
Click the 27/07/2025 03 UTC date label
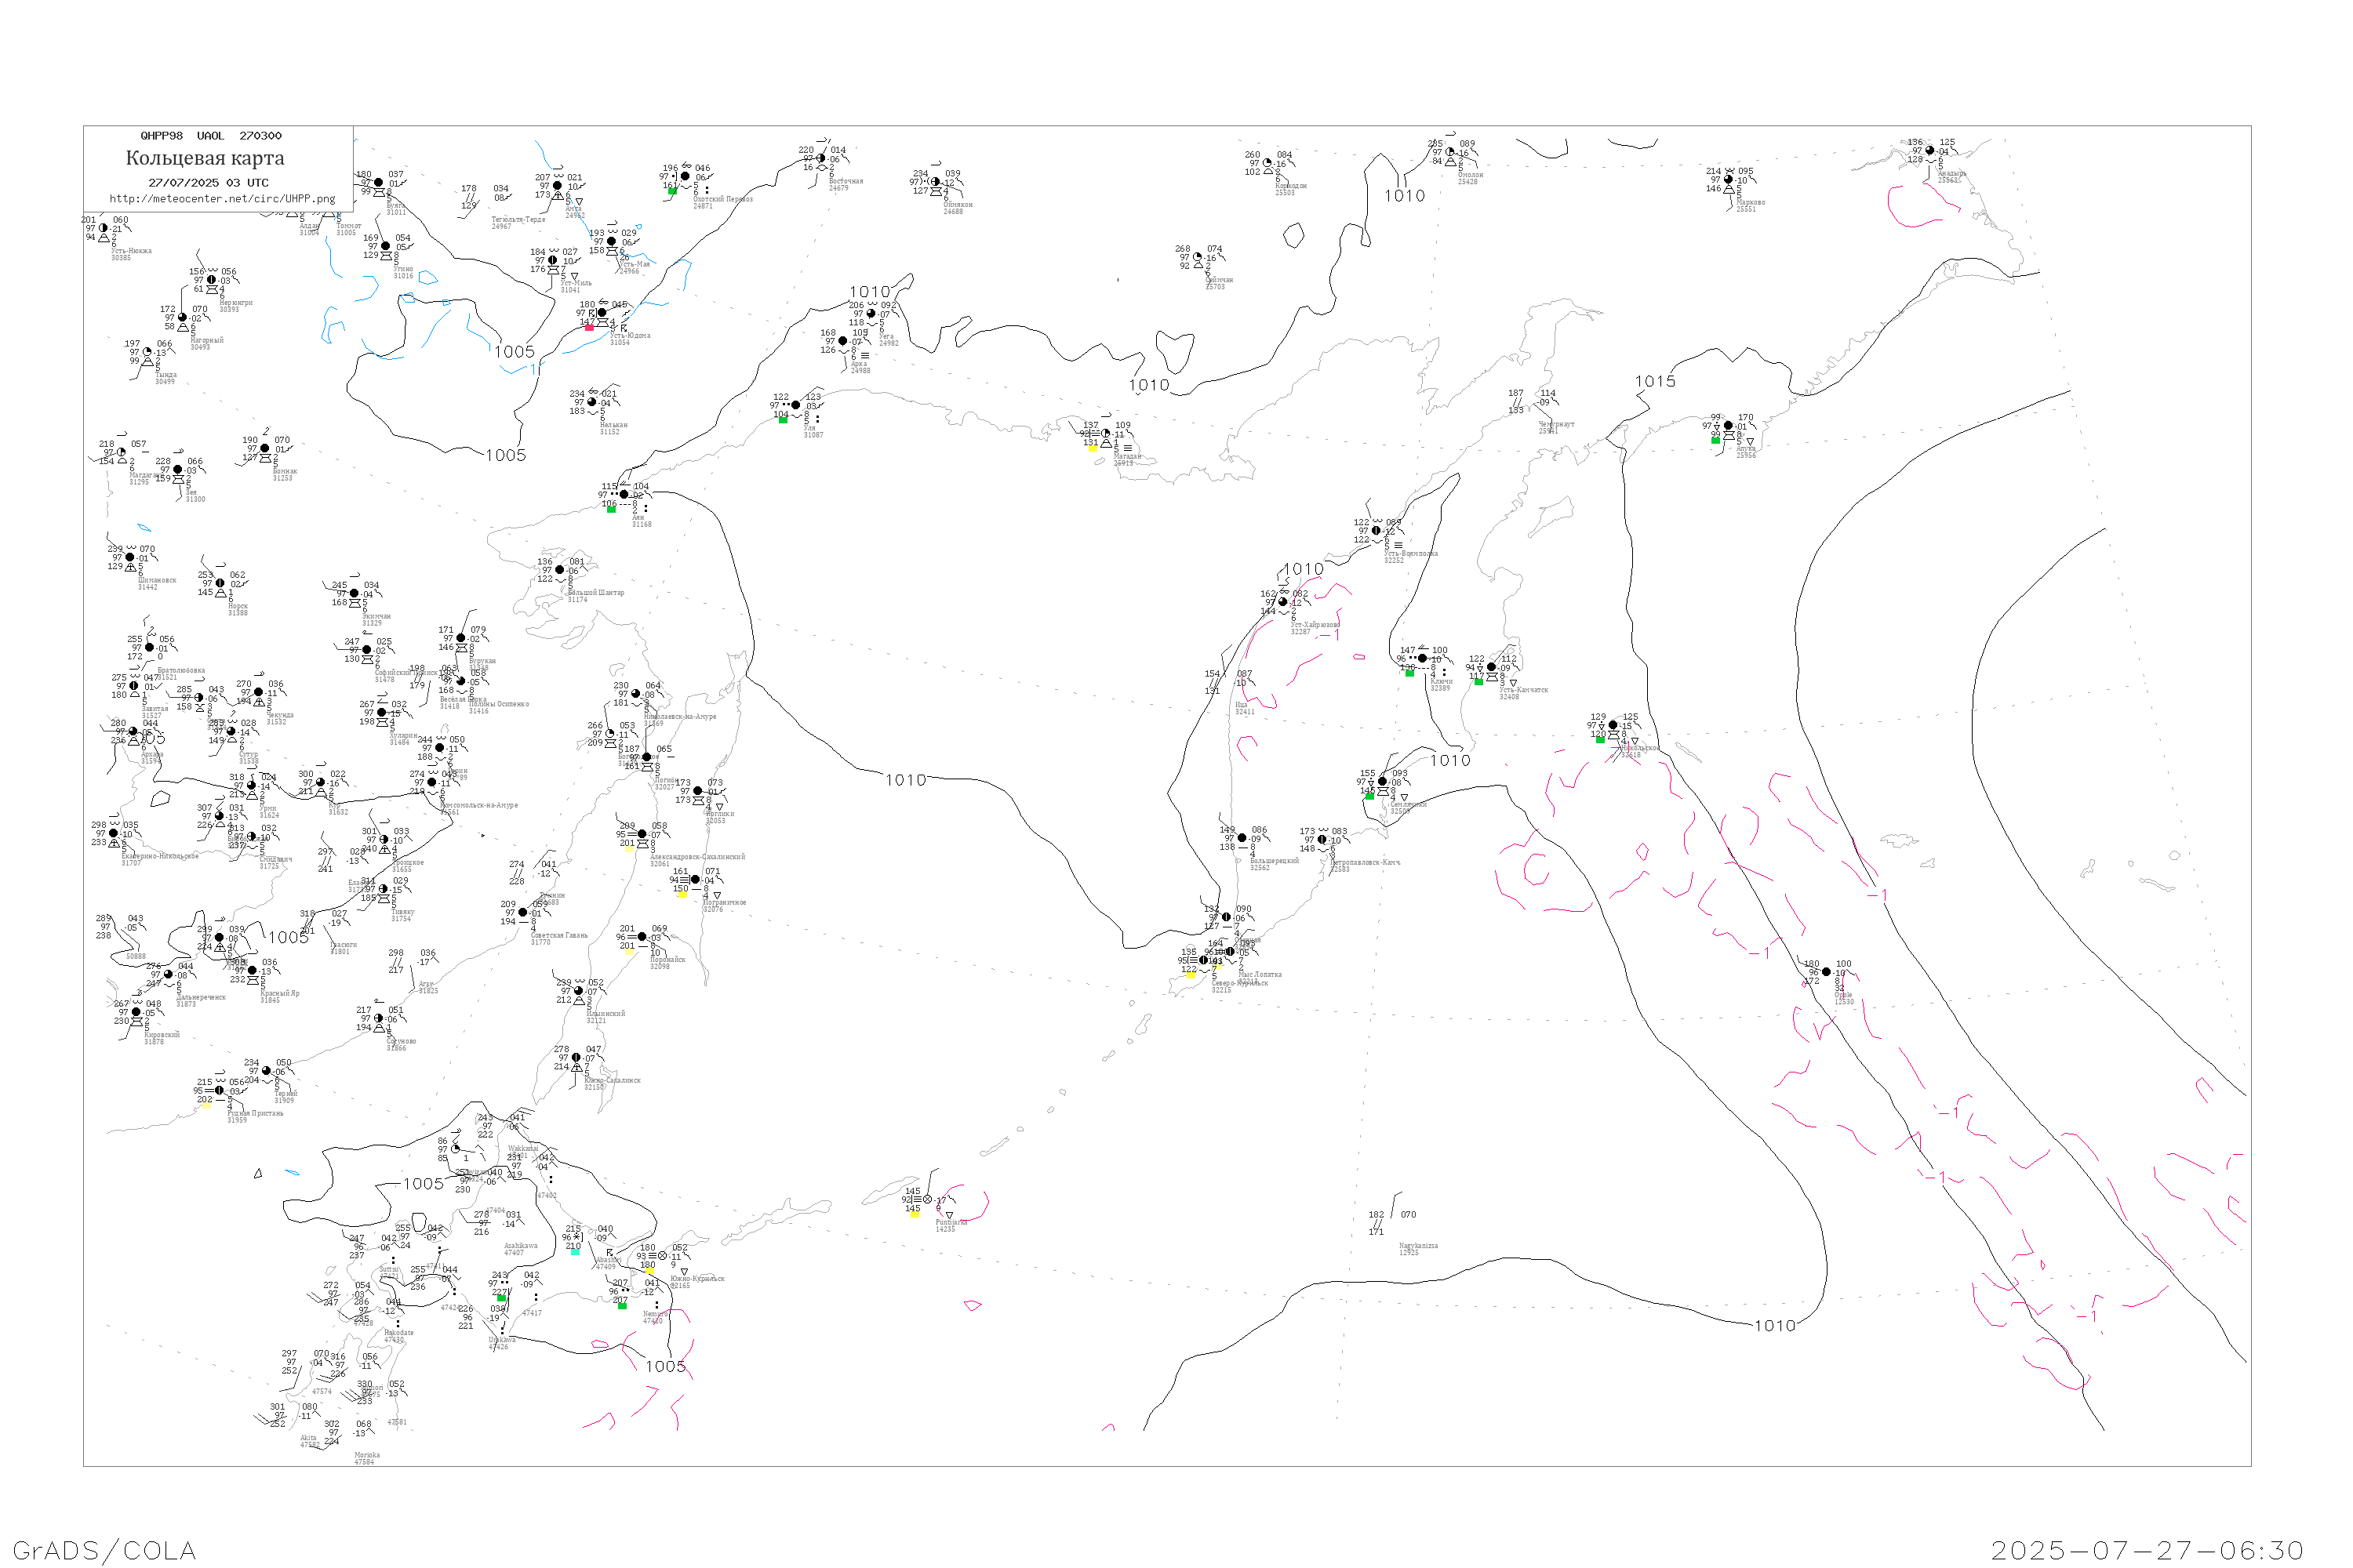coord(208,183)
